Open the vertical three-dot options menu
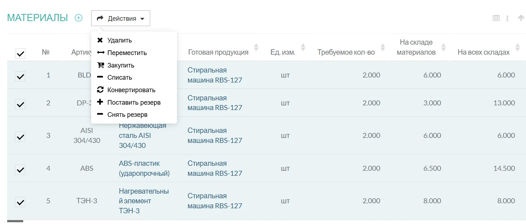 (x=507, y=18)
